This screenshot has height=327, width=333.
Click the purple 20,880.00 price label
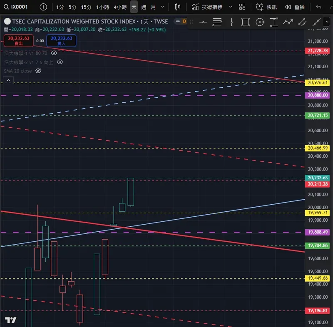[317, 95]
